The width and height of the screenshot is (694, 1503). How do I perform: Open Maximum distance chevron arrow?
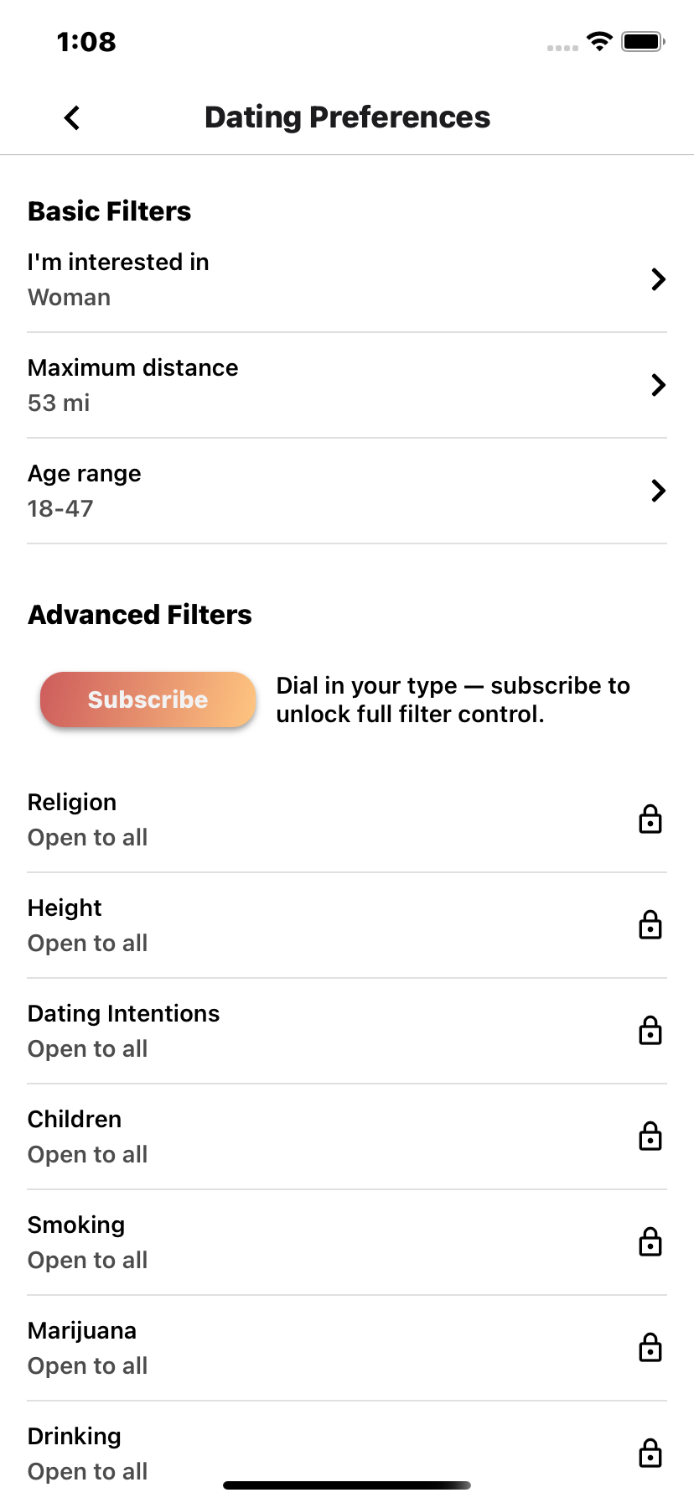659,385
